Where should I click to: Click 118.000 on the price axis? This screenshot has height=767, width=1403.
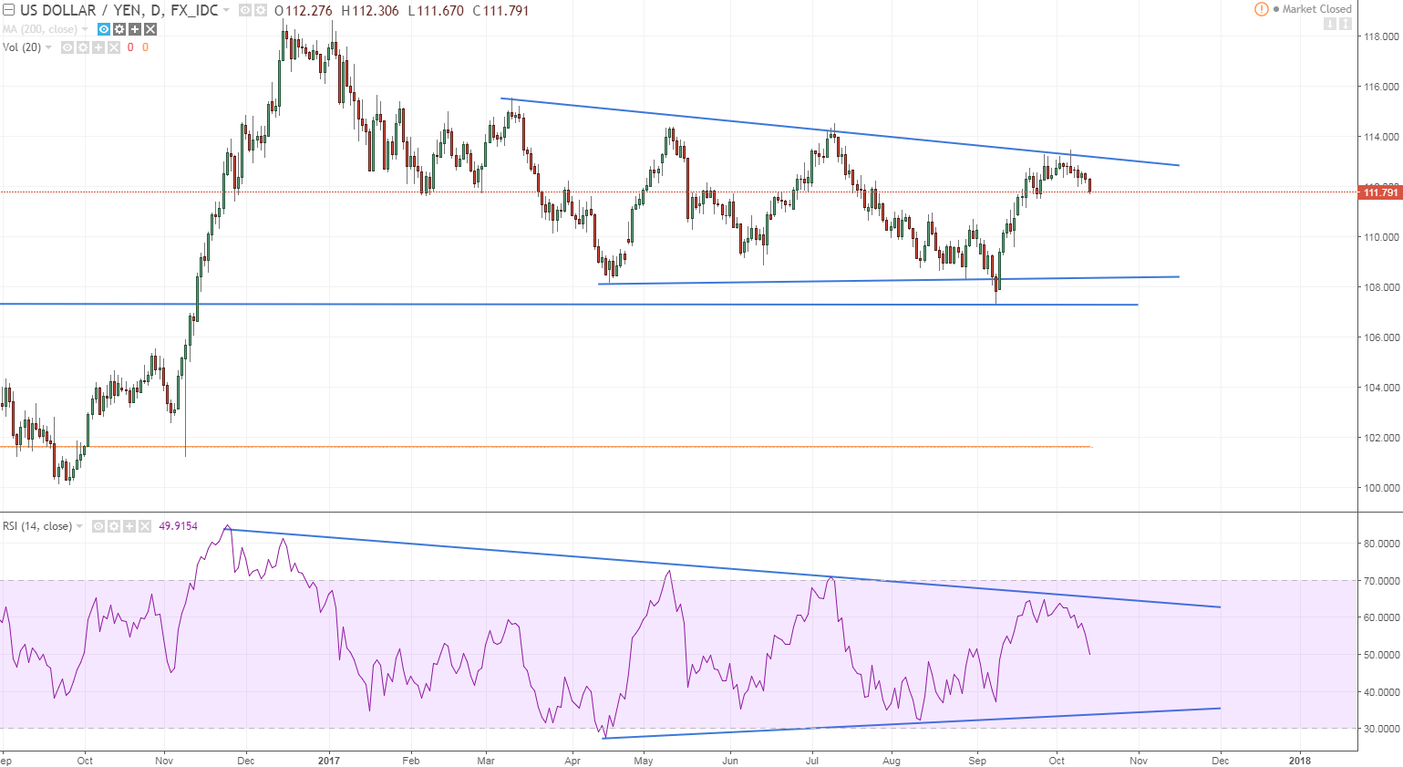pyautogui.click(x=1380, y=36)
